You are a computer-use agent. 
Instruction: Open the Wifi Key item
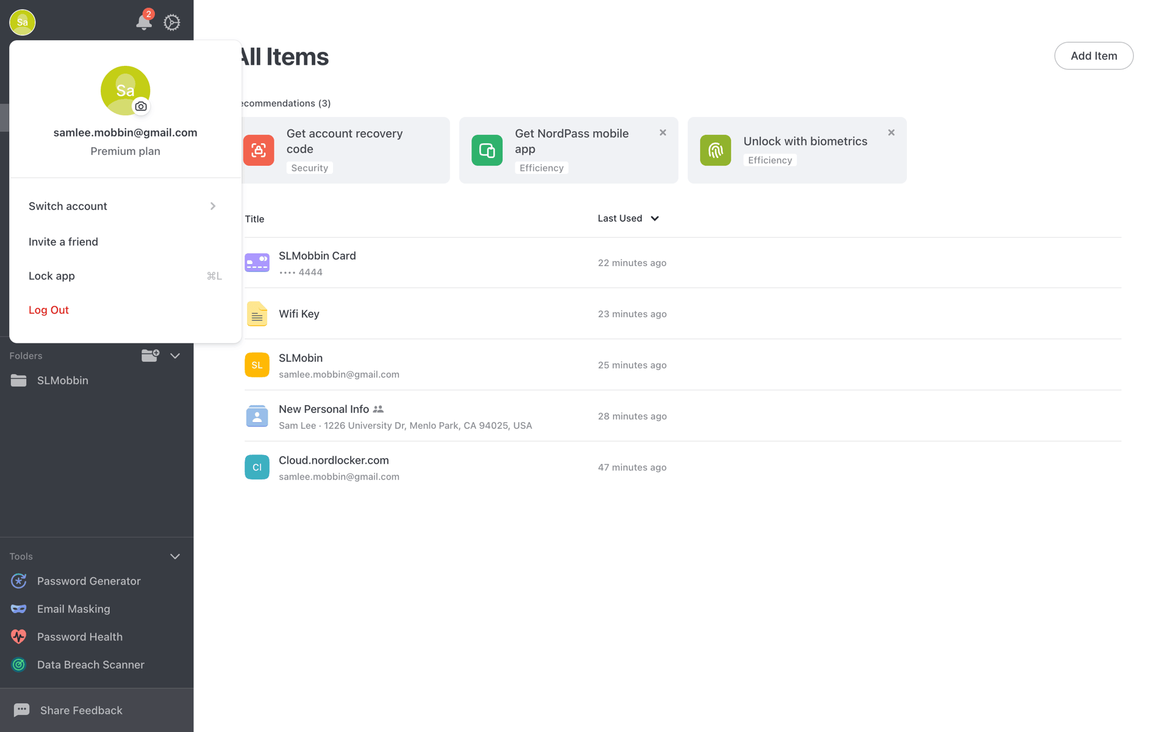tap(682, 314)
